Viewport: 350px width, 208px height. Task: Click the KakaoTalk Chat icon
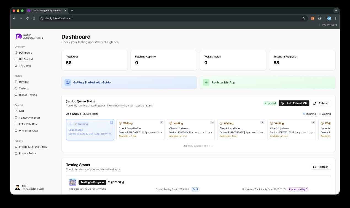pos(16,124)
